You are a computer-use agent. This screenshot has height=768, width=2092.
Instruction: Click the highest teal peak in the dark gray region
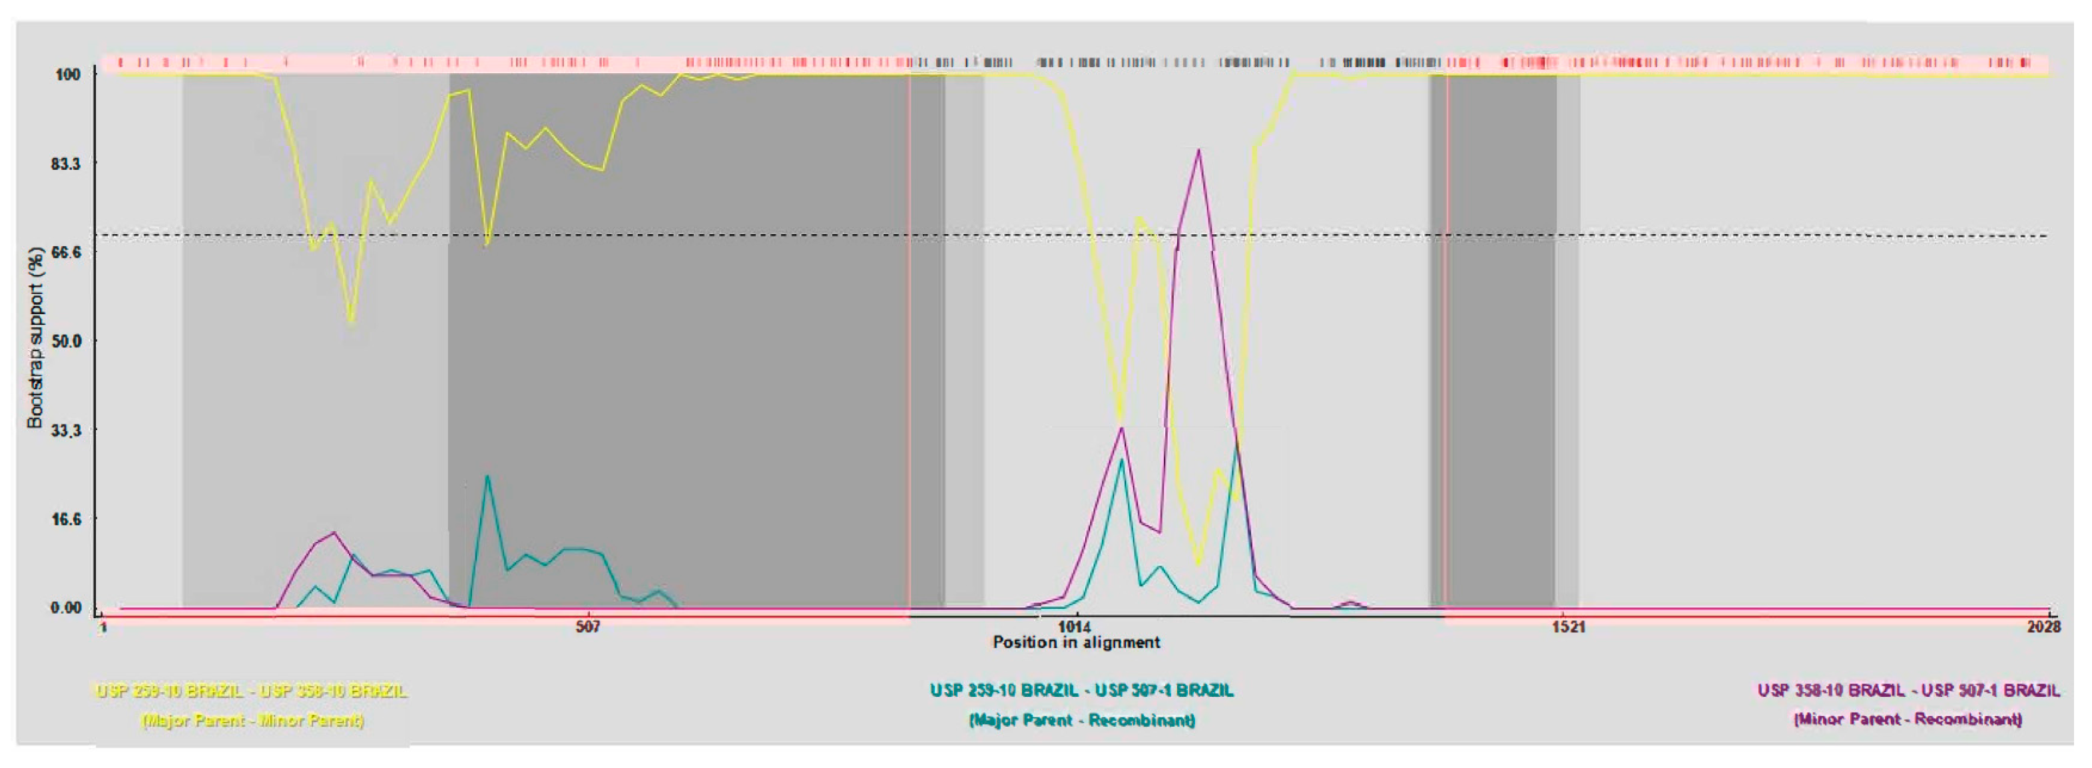point(487,477)
